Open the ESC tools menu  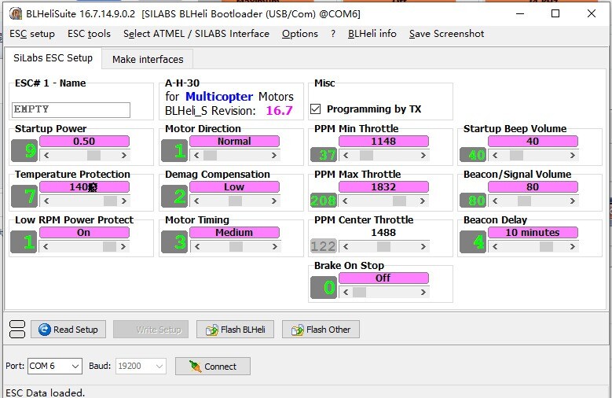[x=89, y=34]
